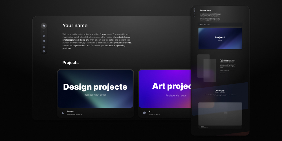This screenshot has width=282, height=141.
Task: Click the 'Art' label under the second card
Action: 150,111
